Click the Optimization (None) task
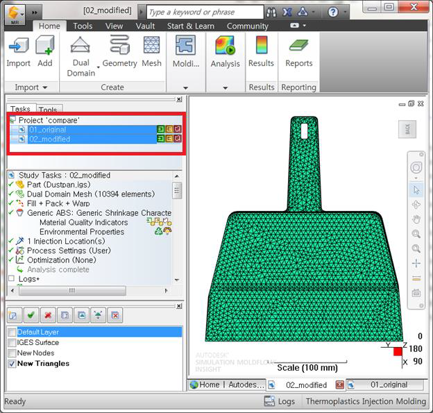Image resolution: width=433 pixels, height=413 pixels. (62, 260)
